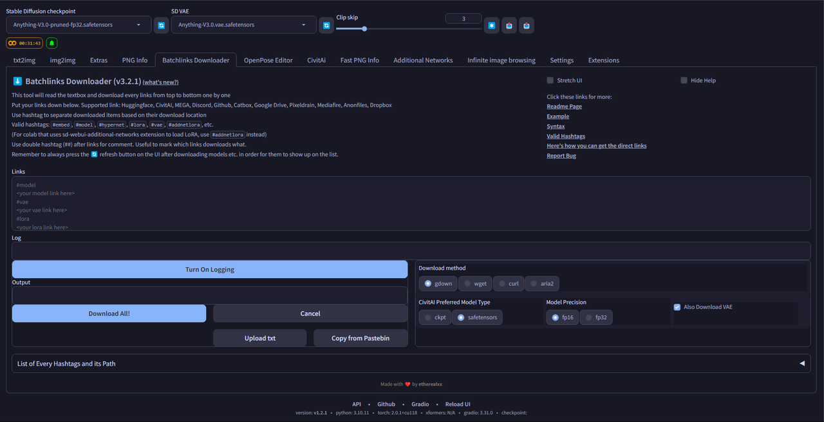Open the OpenPose Editor tab
Screen dimensions: 824x422
[268, 60]
